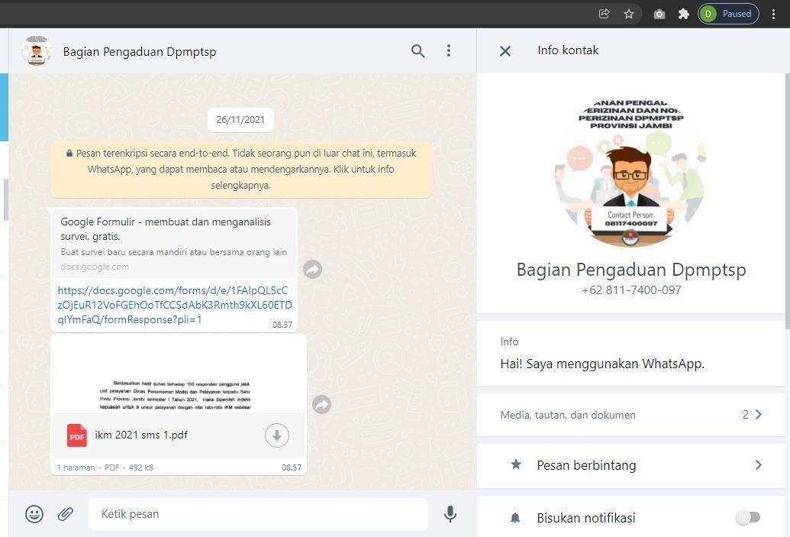Open the browser extensions puzzle icon
The image size is (790, 537).
tap(683, 14)
